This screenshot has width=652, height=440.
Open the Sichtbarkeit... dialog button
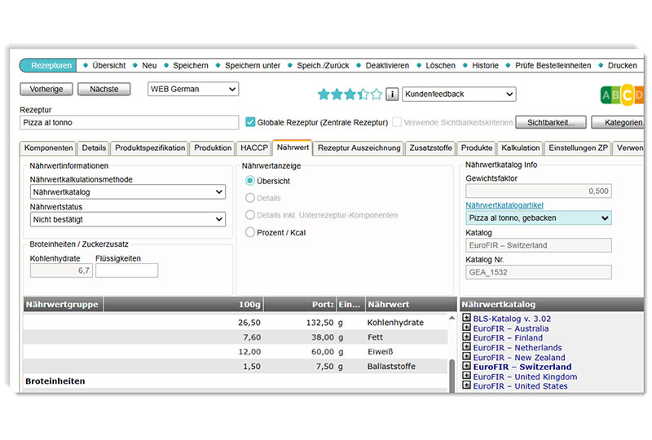click(x=551, y=122)
